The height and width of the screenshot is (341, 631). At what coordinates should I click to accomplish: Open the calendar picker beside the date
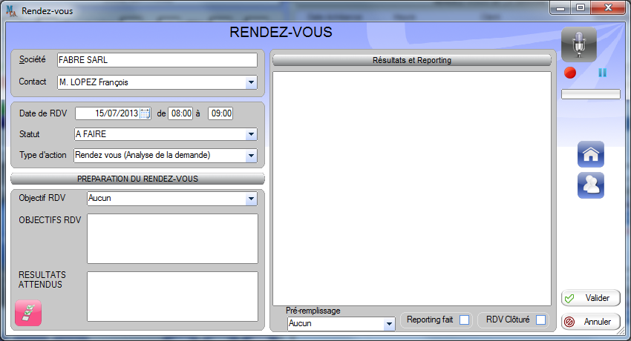point(146,113)
